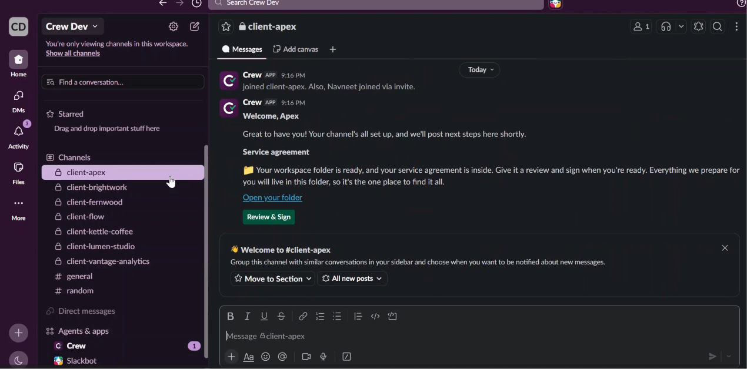Click the CD workspace avatar
The image size is (747, 369).
[x=18, y=26]
